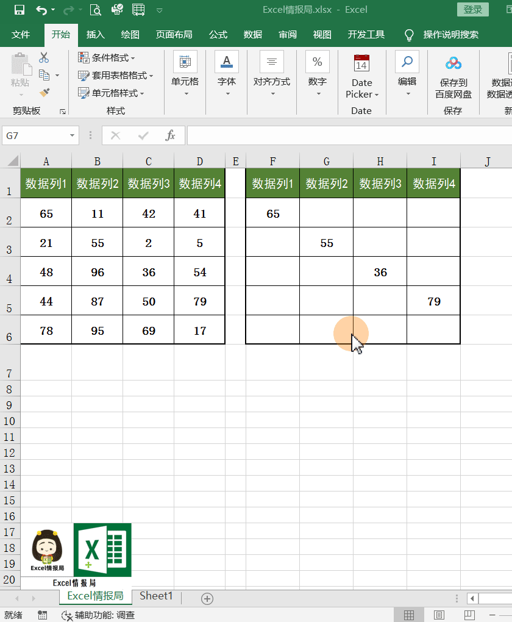Viewport: 512px width, 622px height.
Task: Click the 辅助功能: 调查 status item
Action: click(98, 615)
